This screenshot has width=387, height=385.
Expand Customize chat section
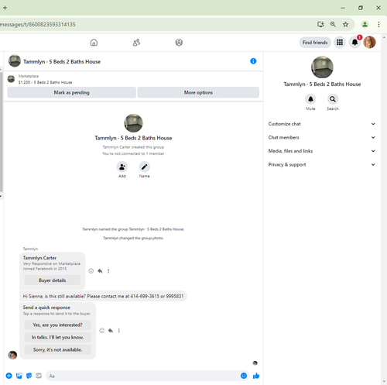pos(321,124)
